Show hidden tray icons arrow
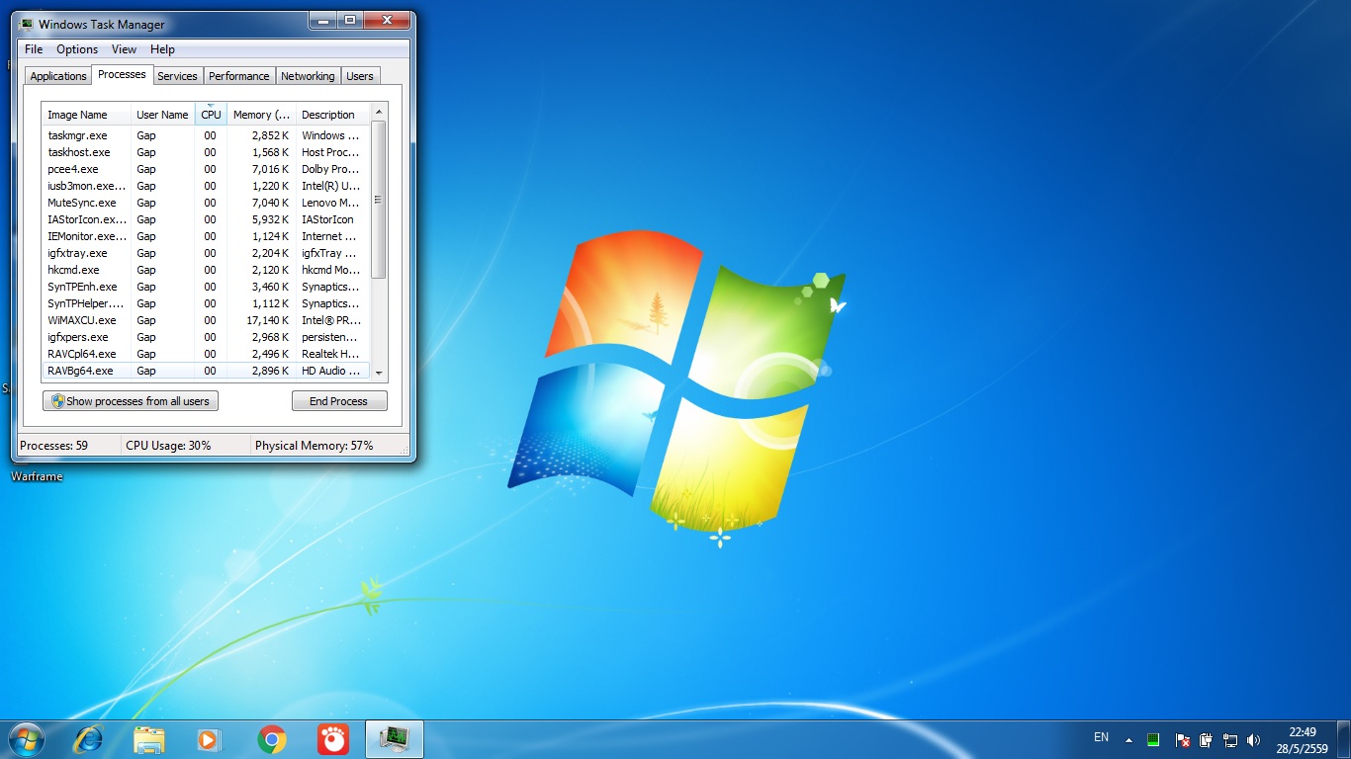This screenshot has width=1351, height=759. (x=1128, y=739)
